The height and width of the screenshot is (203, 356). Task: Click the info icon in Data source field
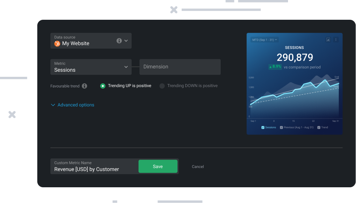(x=119, y=41)
